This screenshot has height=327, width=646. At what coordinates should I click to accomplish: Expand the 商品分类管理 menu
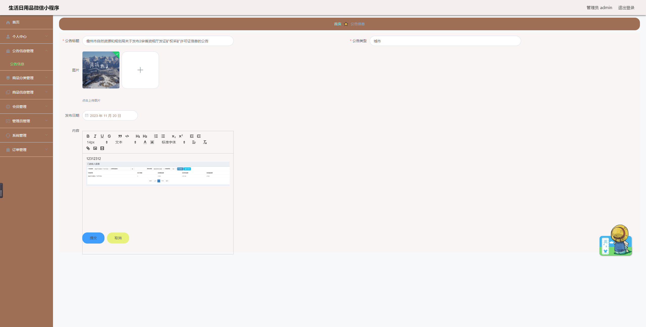(x=26, y=78)
